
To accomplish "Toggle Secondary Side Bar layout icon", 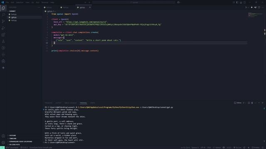I will pos(244,2).
